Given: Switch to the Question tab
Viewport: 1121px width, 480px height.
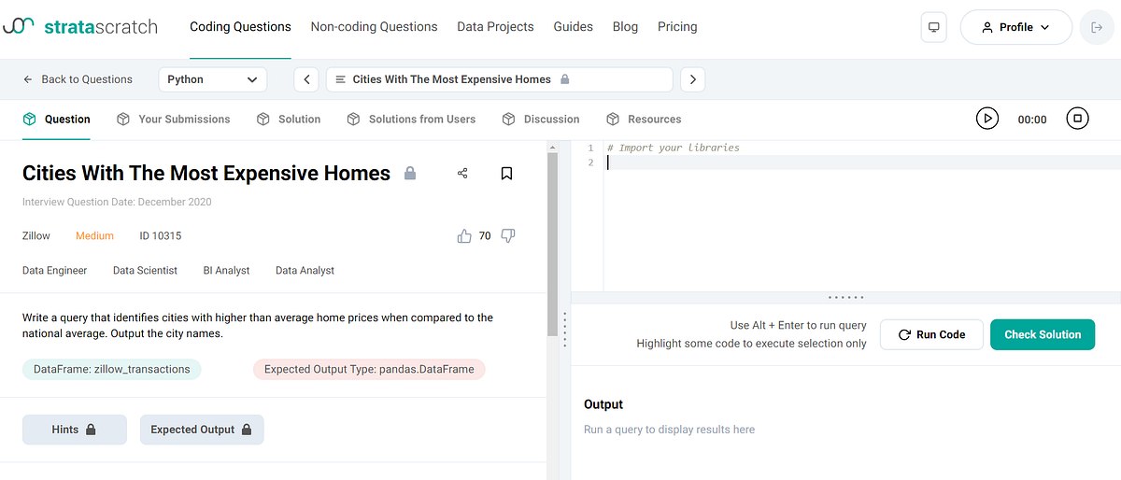Looking at the screenshot, I should click(x=56, y=119).
